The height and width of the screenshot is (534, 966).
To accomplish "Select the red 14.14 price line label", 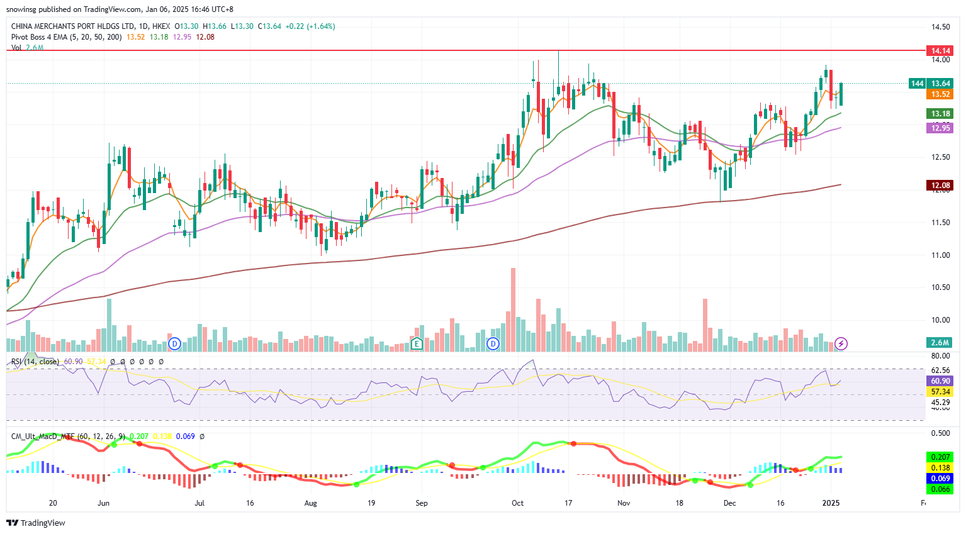I will click(x=940, y=50).
